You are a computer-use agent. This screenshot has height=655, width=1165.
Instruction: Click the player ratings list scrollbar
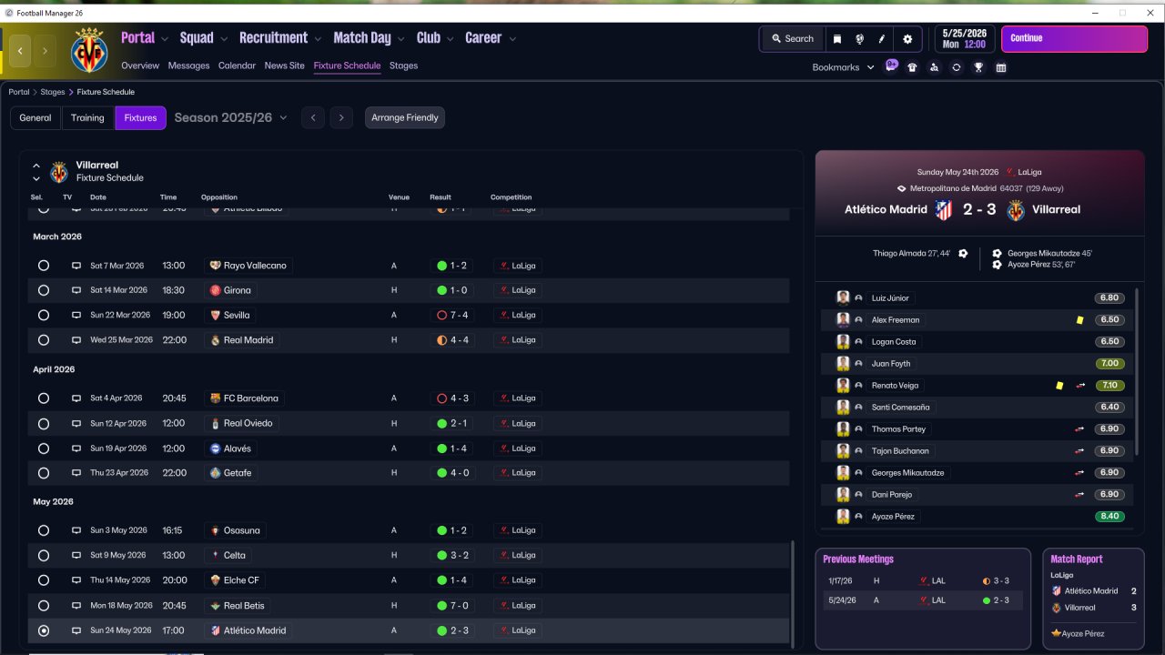(x=1139, y=371)
